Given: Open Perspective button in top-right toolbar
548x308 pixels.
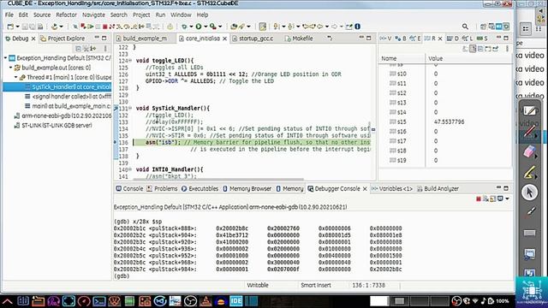Looking at the screenshot, I should click(x=483, y=27).
